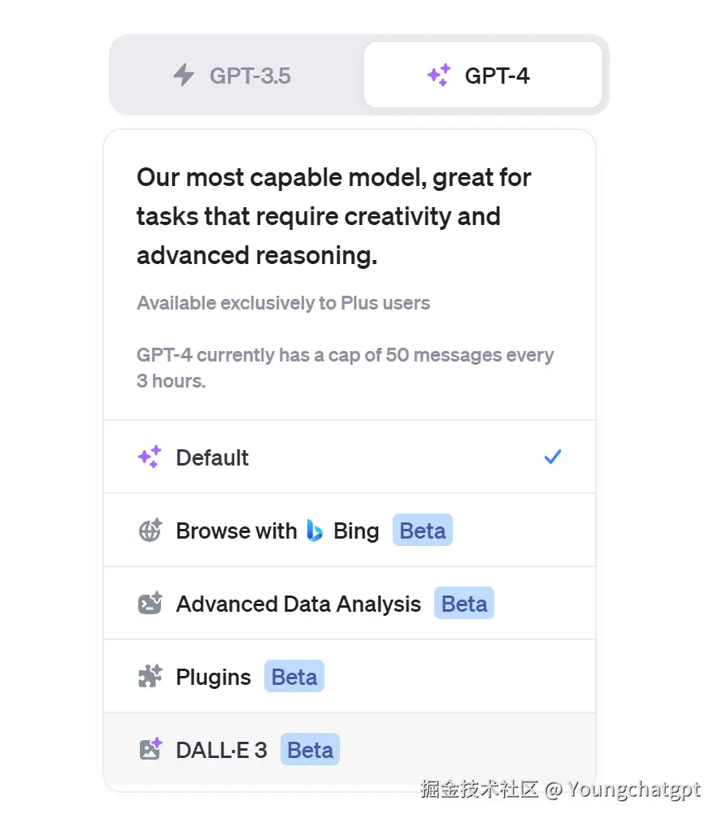This screenshot has width=722, height=823.
Task: Click the Beta badge beside Plugins
Action: click(x=294, y=677)
